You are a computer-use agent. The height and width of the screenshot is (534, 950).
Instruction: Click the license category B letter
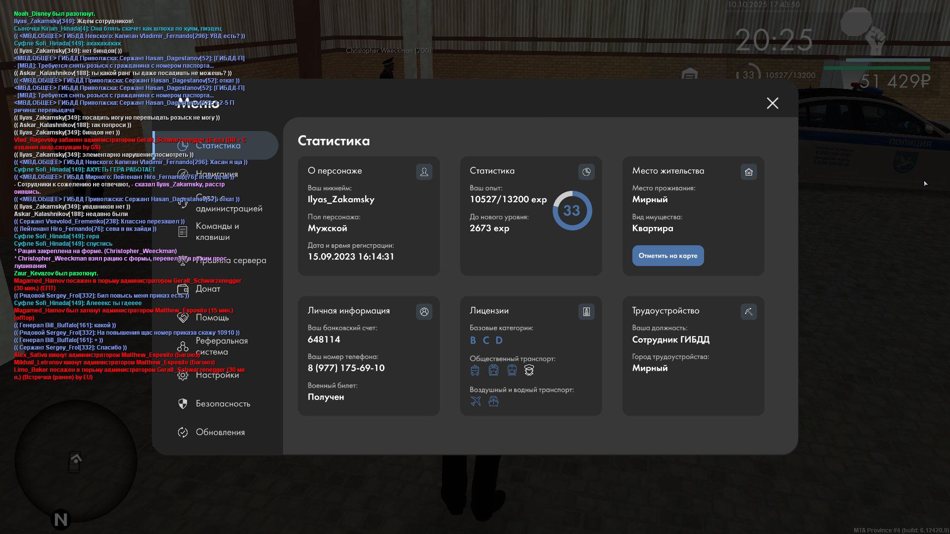tap(473, 340)
